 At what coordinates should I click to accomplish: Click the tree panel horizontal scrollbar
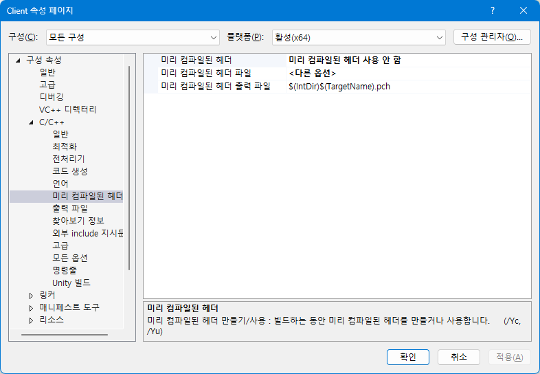point(65,334)
